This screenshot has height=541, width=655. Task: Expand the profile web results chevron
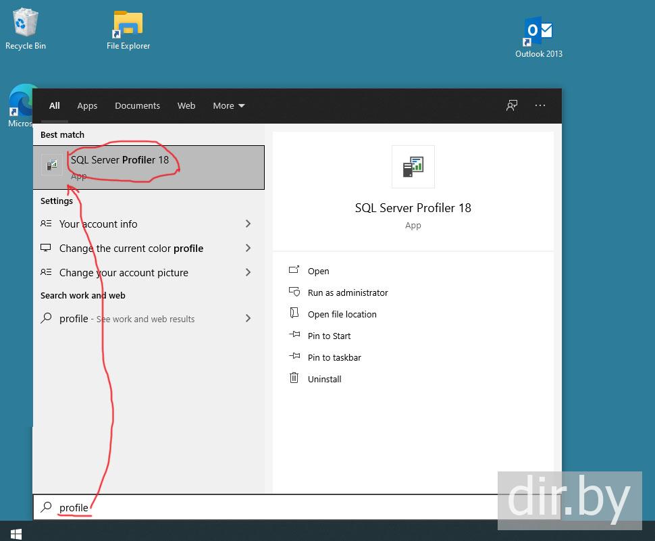(248, 318)
